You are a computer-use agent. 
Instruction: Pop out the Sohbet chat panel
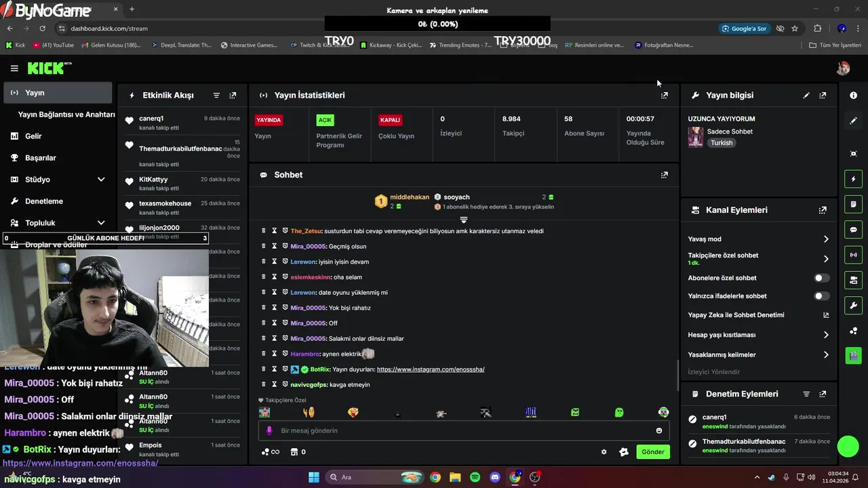(x=664, y=175)
